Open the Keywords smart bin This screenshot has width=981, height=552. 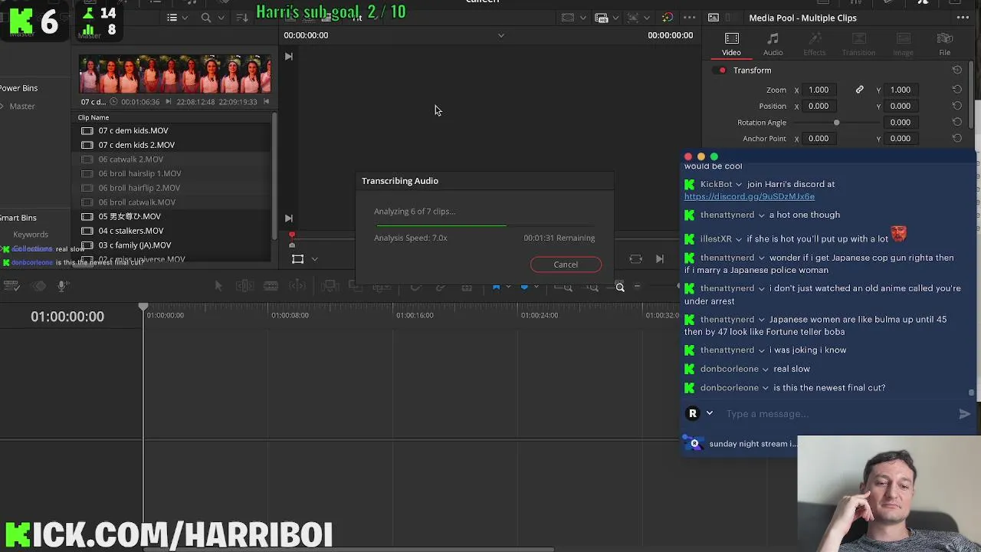click(x=31, y=235)
